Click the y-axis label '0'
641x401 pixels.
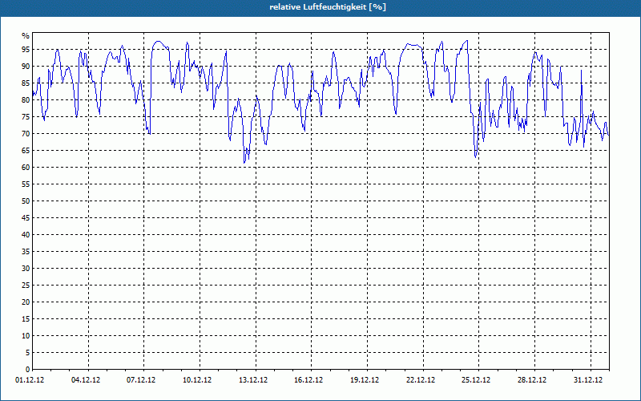coord(28,370)
